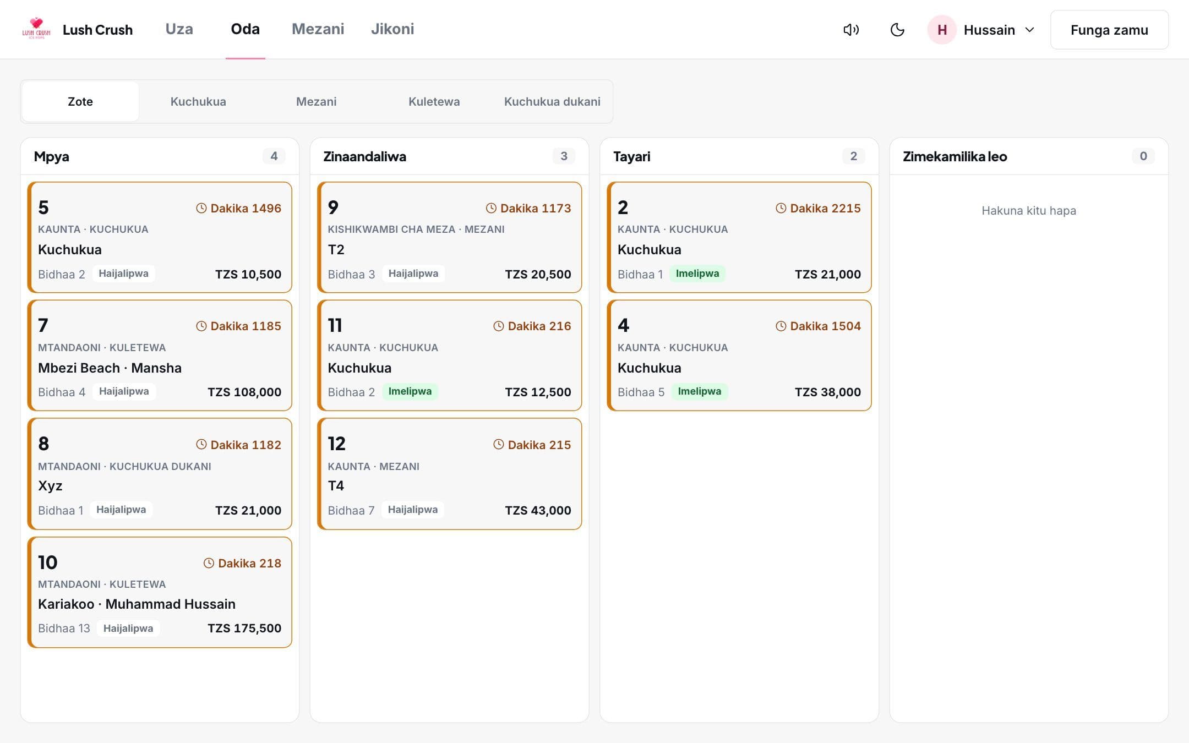Click the Mpya column count badge

coord(274,156)
